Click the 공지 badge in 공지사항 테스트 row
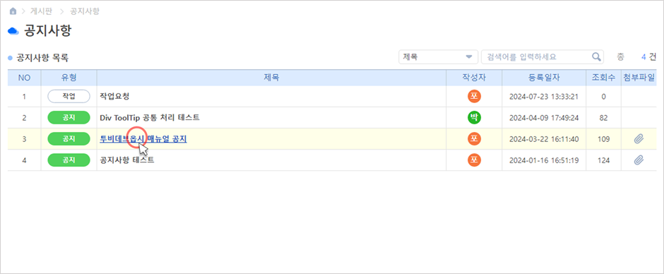The image size is (664, 274). [69, 160]
